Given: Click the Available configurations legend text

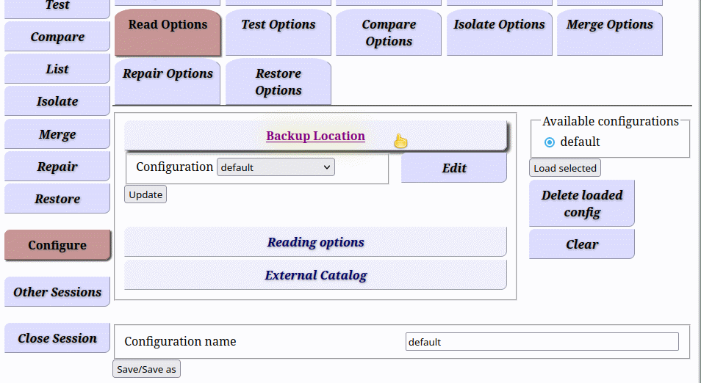Looking at the screenshot, I should (610, 121).
